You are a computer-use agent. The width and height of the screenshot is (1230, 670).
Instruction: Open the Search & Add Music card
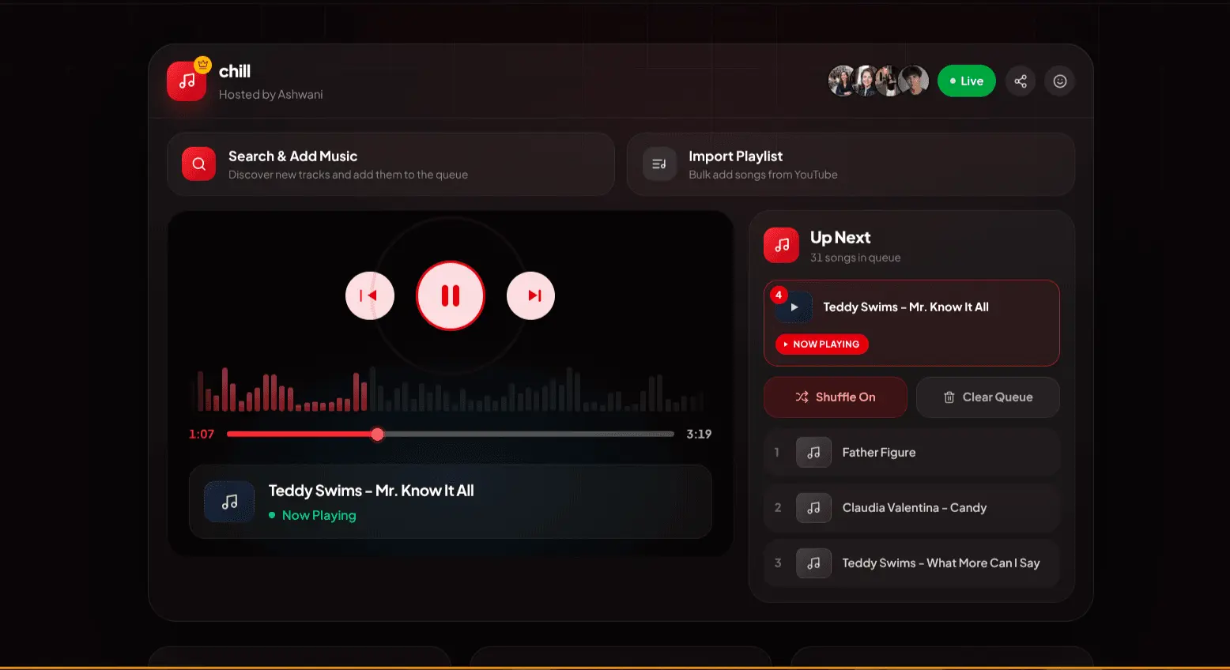click(x=391, y=164)
